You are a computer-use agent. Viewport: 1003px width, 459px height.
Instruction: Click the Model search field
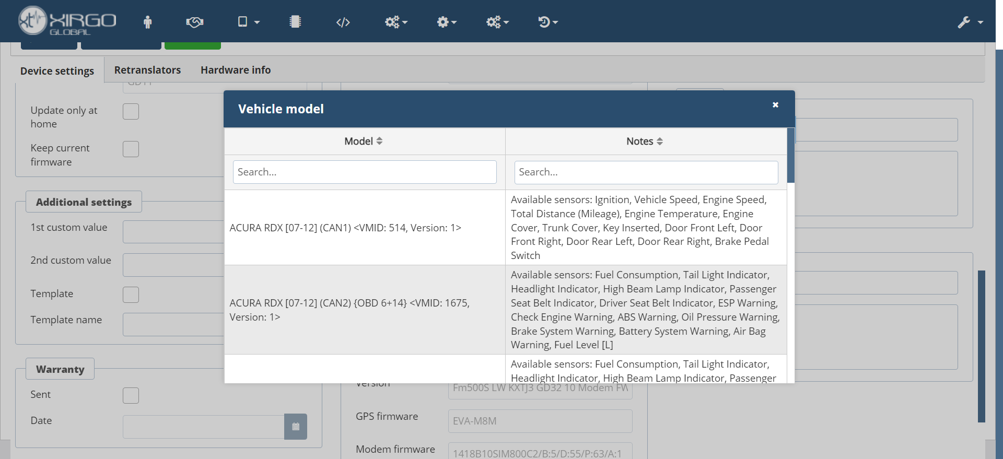(365, 172)
